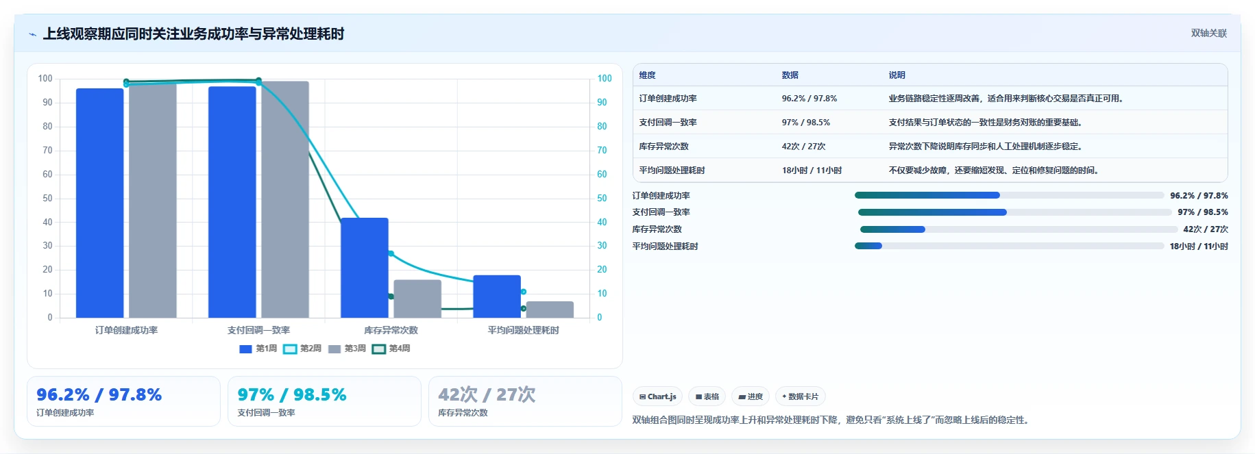Click the gray bar for 库存异常次数
The image size is (1255, 454).
(x=417, y=299)
